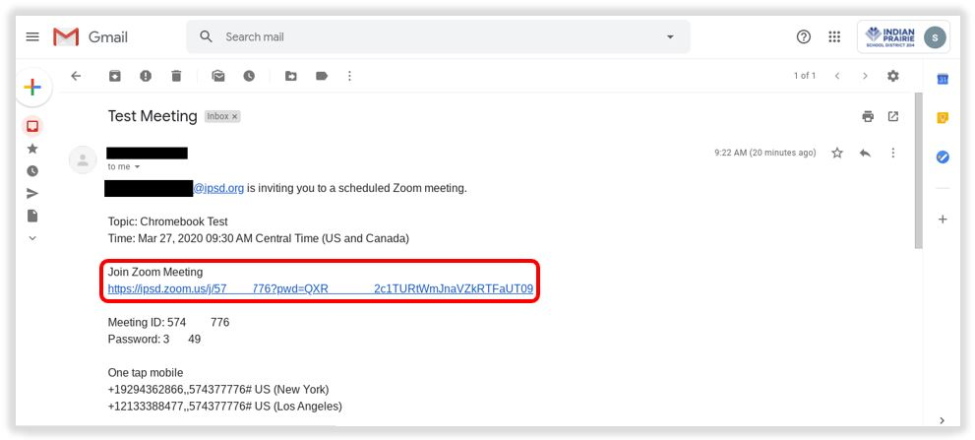Collapse the side panel chevron
Screen dimensions: 975x440
[943, 420]
